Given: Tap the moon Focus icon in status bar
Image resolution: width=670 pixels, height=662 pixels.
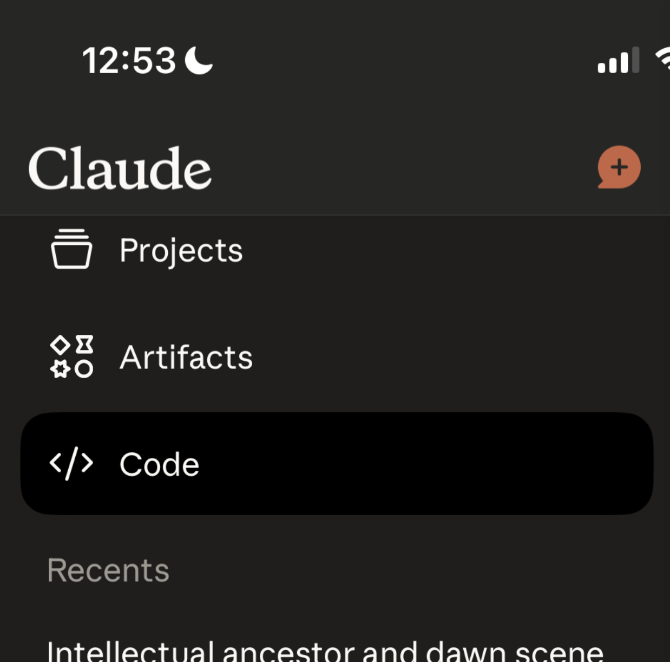Looking at the screenshot, I should click(x=199, y=60).
